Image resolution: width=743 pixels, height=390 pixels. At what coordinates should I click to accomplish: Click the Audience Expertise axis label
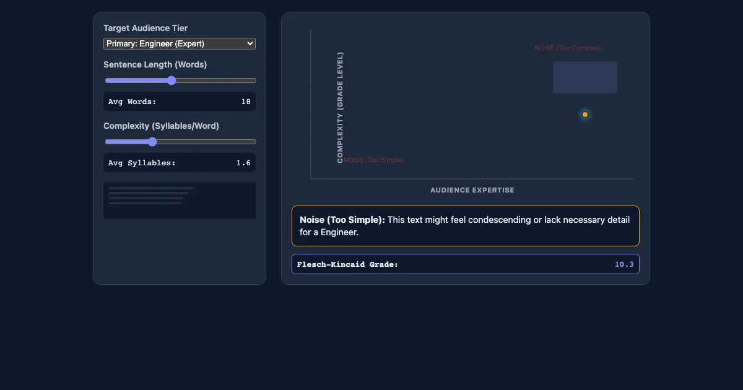click(x=472, y=190)
